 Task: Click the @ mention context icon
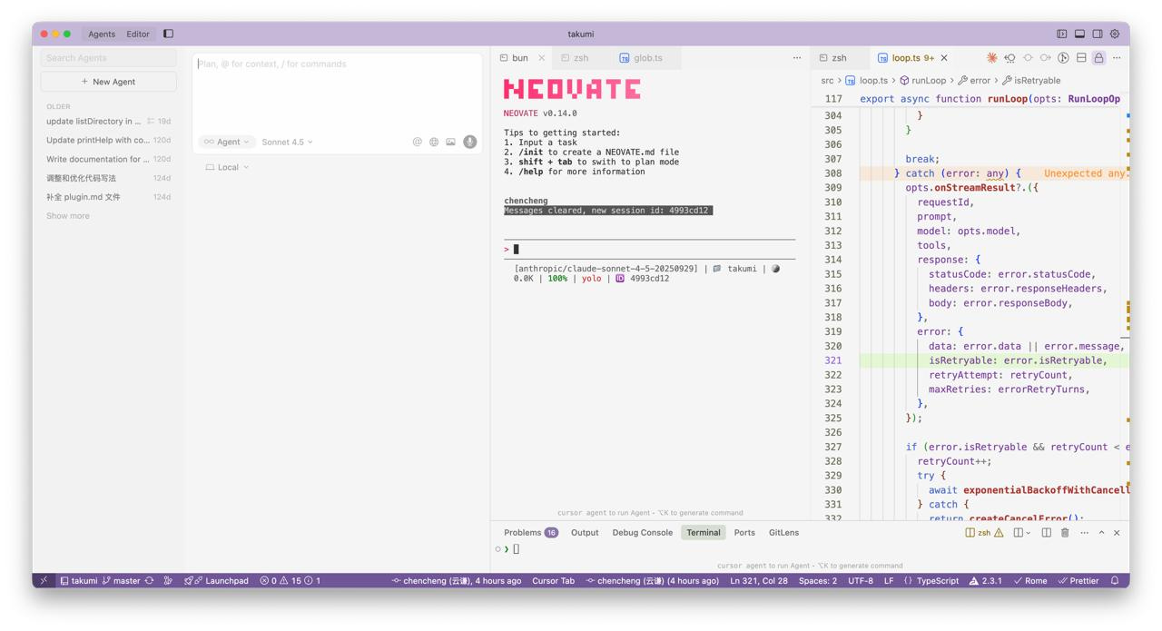click(x=417, y=142)
